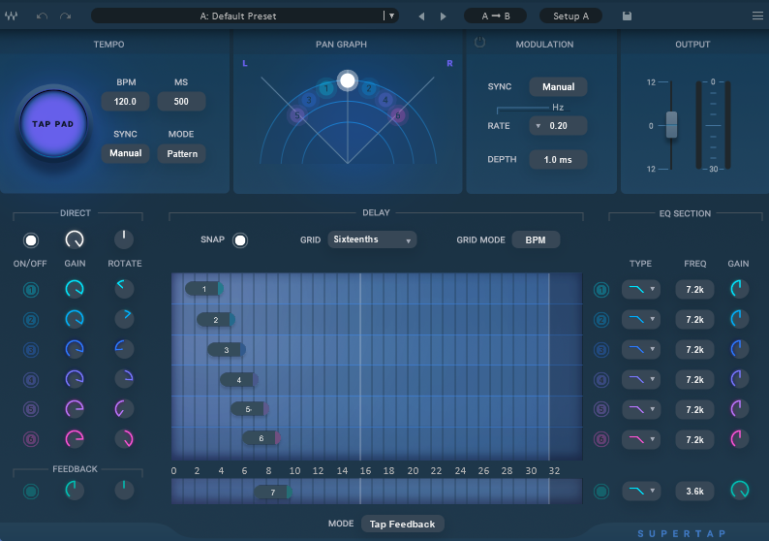Screen dimensions: 769x541
Task: Expand tap 1 EQ type dropdown
Action: [x=640, y=290]
